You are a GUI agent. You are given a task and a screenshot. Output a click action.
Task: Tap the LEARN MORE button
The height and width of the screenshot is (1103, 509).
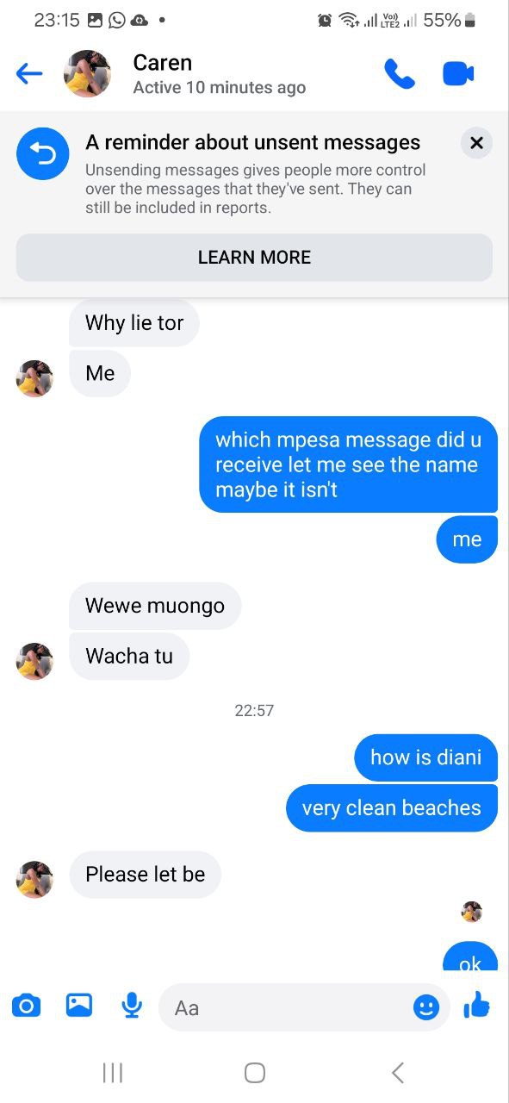click(x=254, y=258)
